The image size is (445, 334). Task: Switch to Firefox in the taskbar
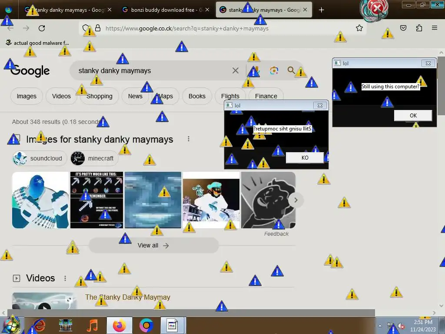120,325
